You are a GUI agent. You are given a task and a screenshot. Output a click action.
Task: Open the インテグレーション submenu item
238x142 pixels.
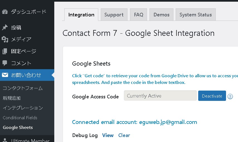point(23,108)
